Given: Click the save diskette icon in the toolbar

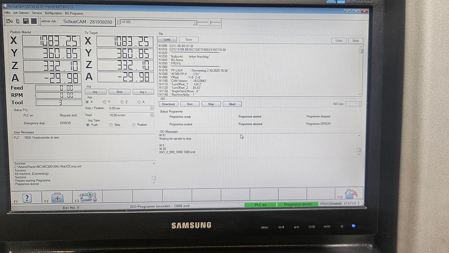Looking at the screenshot, I should [25, 21].
